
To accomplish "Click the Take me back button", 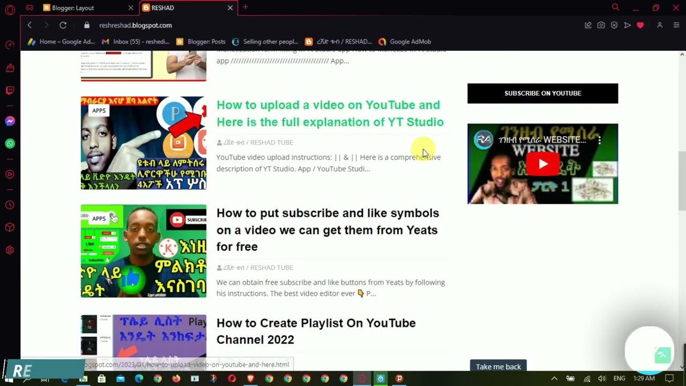I will pos(498,367).
